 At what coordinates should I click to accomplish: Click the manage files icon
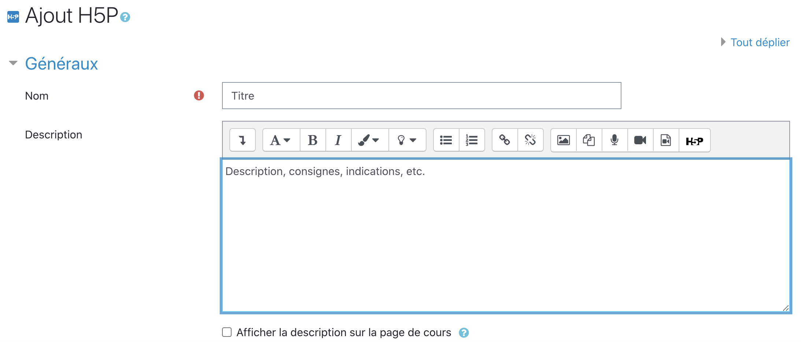coord(589,140)
